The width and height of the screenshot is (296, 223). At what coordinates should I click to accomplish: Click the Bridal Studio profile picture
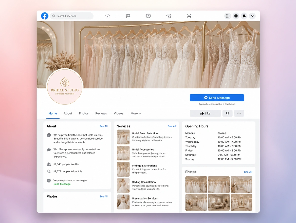point(65,86)
